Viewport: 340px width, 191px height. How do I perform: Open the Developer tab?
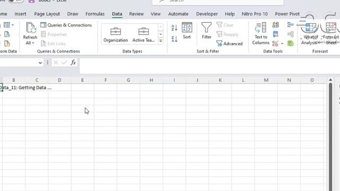(x=207, y=14)
